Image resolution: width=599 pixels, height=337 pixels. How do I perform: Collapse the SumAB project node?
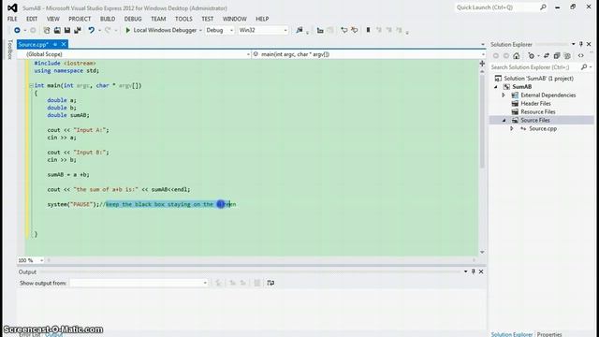tap(496, 87)
